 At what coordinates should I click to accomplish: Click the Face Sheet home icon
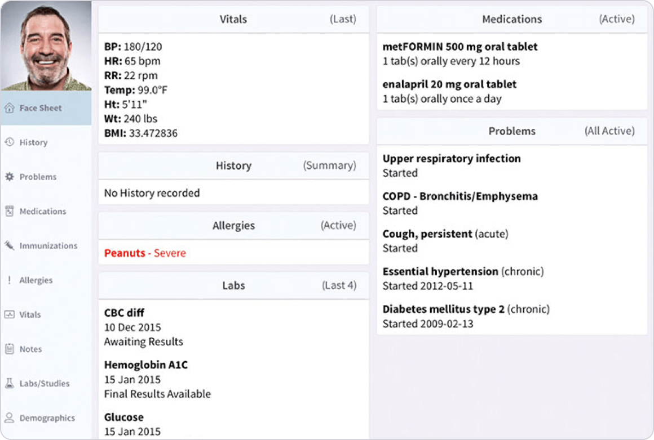pyautogui.click(x=9, y=108)
